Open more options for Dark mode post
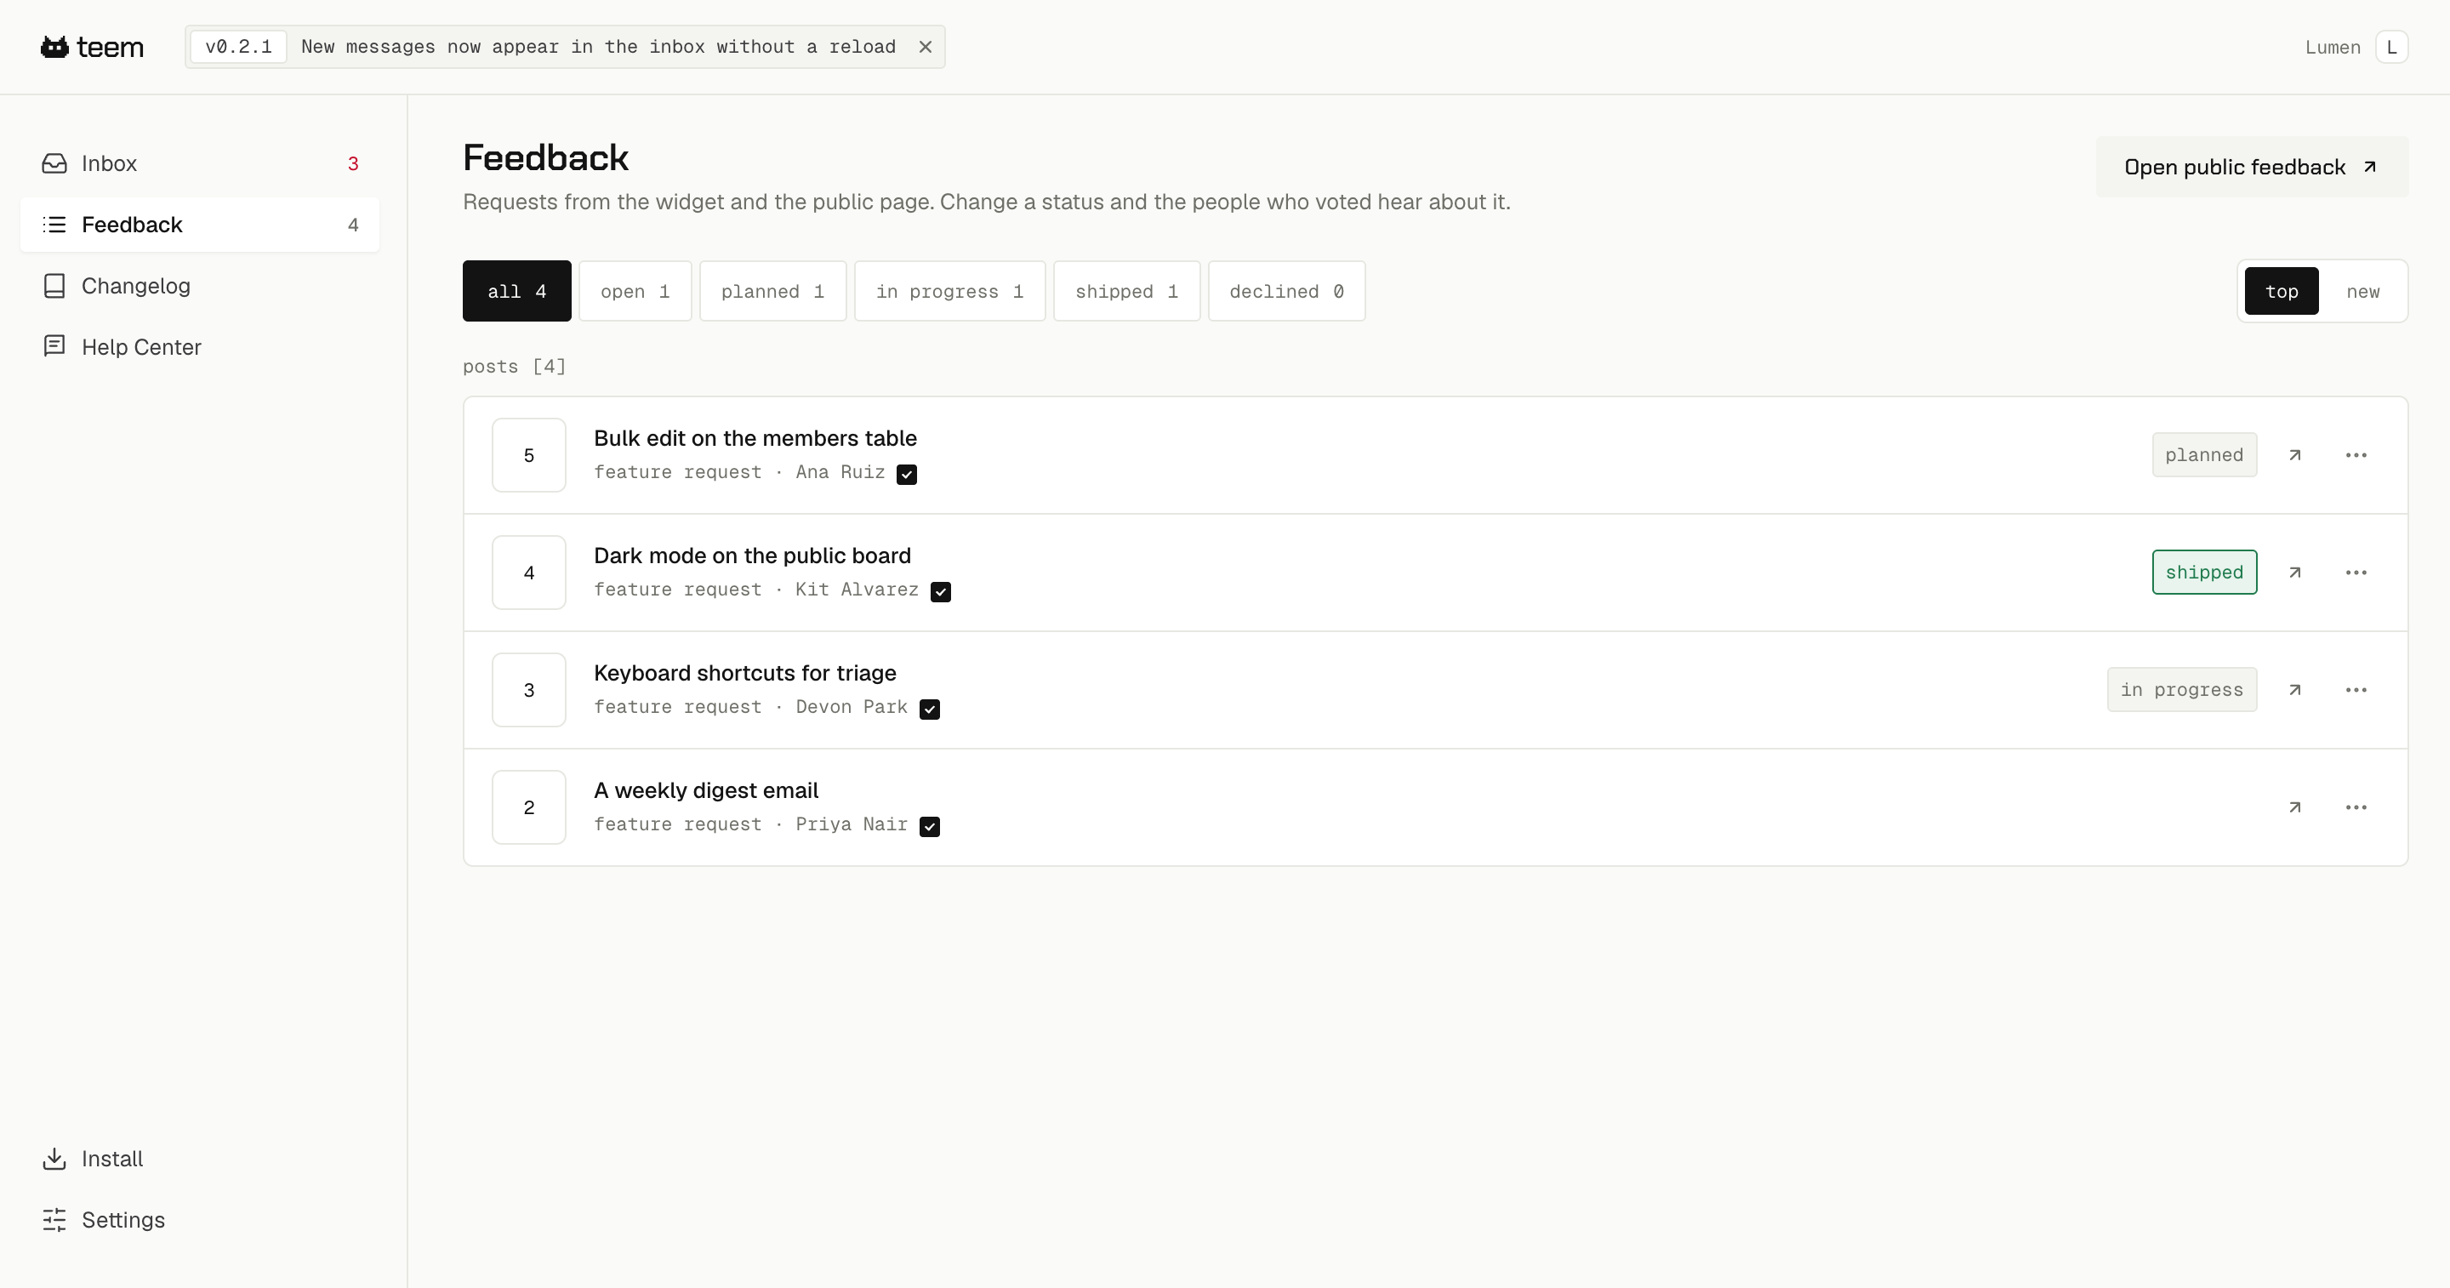2450x1288 pixels. pyautogui.click(x=2356, y=573)
